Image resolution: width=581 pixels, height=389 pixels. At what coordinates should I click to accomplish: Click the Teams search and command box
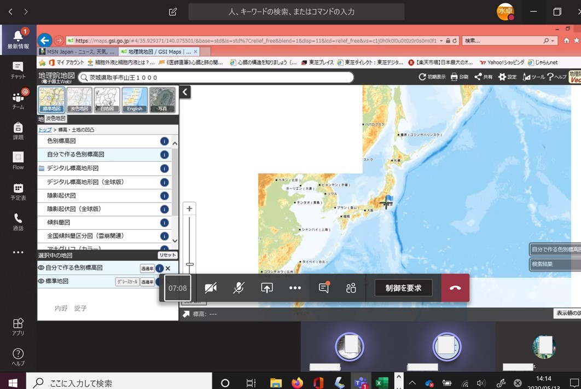[x=296, y=12]
